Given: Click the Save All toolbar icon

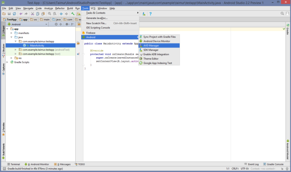Looking at the screenshot, I should point(9,14).
